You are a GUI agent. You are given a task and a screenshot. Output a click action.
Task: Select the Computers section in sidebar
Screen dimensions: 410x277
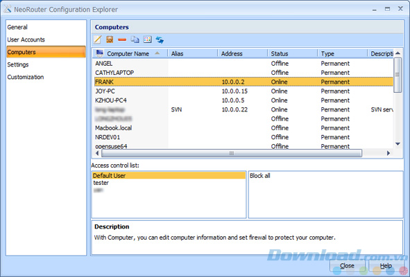46,52
